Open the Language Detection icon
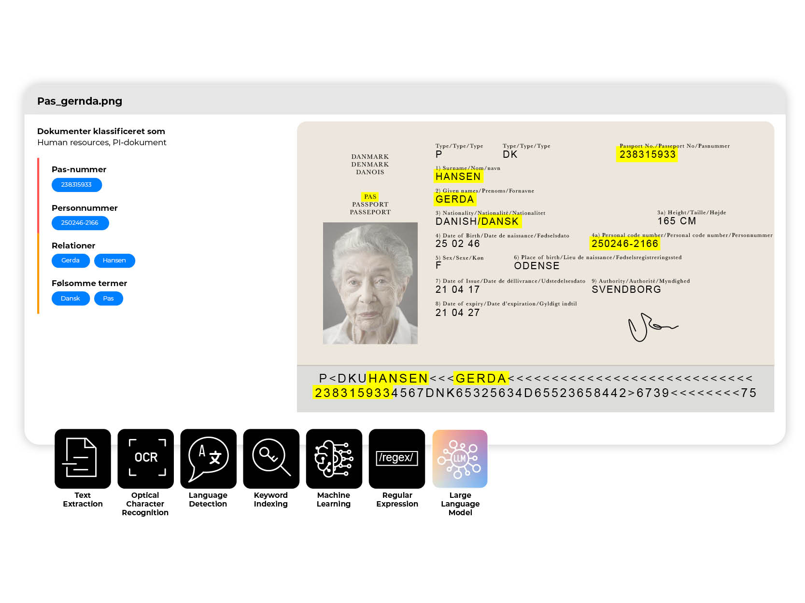 (x=208, y=458)
